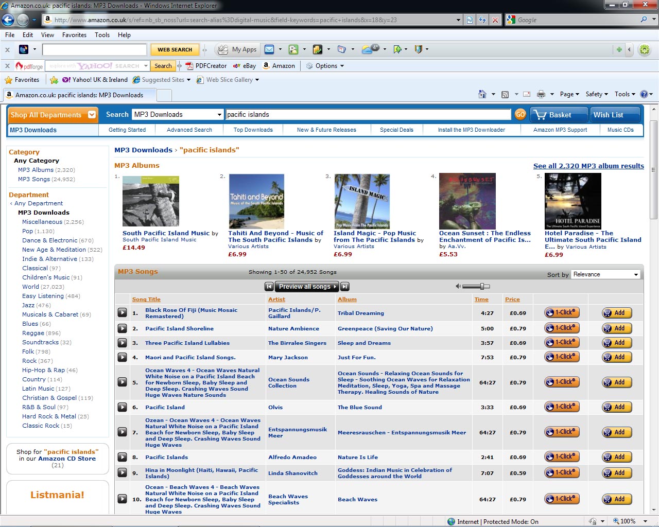This screenshot has width=659, height=527.
Task: Click the PDFCreator toolbar icon
Action: point(206,66)
